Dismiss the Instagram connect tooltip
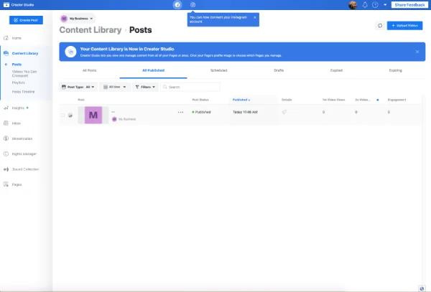The width and height of the screenshot is (431, 292). [x=254, y=17]
